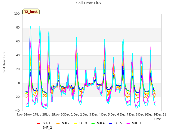The height and width of the screenshot is (133, 178).
Task: Click the 0 y-axis tick label
Action: point(19,83)
